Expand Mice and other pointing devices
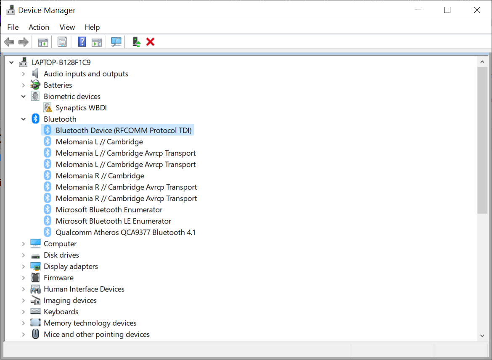This screenshot has height=360, width=492. [24, 334]
